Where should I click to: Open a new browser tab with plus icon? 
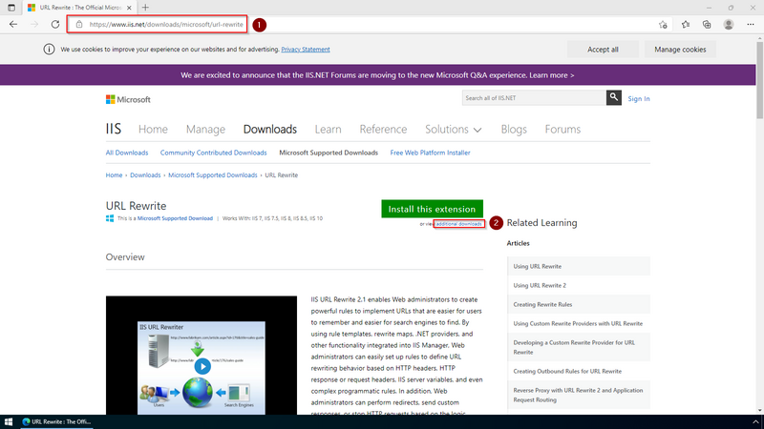coord(145,7)
